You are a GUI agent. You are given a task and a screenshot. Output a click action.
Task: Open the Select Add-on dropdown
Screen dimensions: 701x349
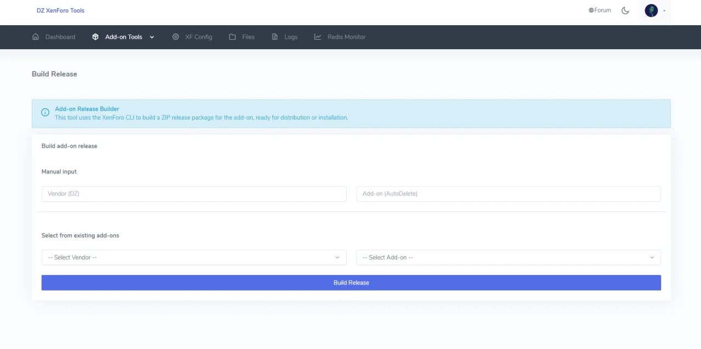coord(508,258)
